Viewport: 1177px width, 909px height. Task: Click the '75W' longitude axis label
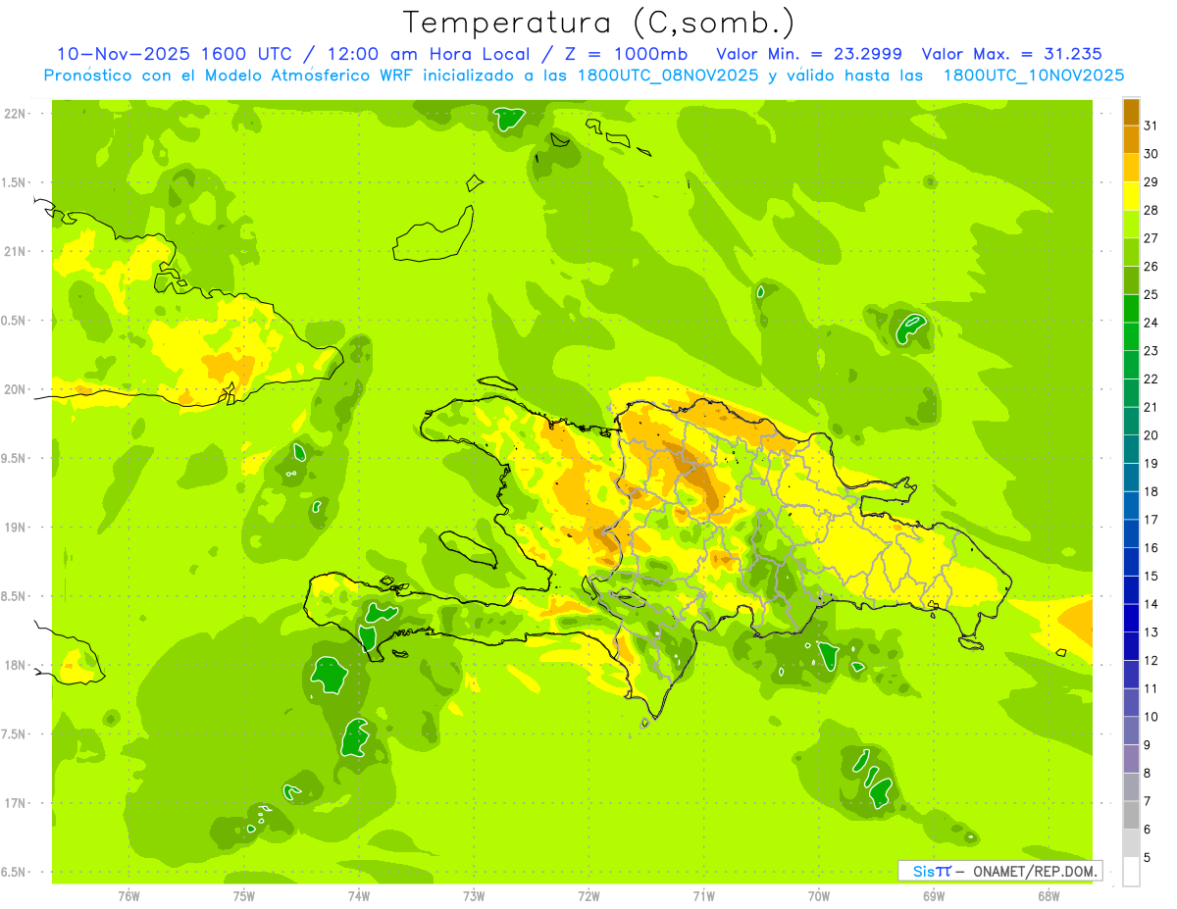pyautogui.click(x=244, y=896)
